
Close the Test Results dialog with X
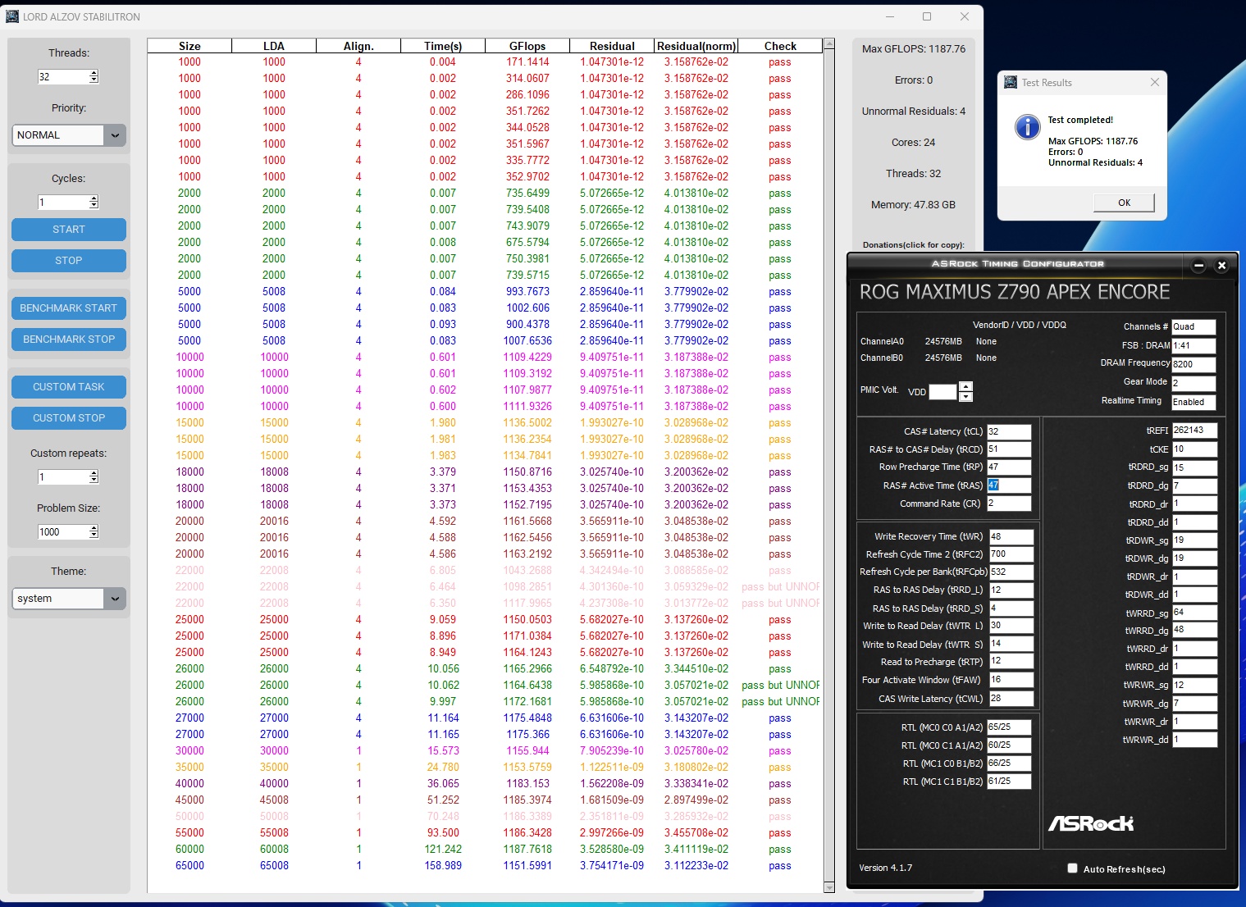(x=1155, y=82)
